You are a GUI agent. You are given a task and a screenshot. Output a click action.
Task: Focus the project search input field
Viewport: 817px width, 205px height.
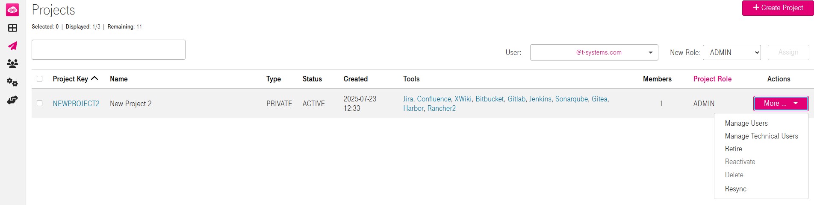(109, 49)
